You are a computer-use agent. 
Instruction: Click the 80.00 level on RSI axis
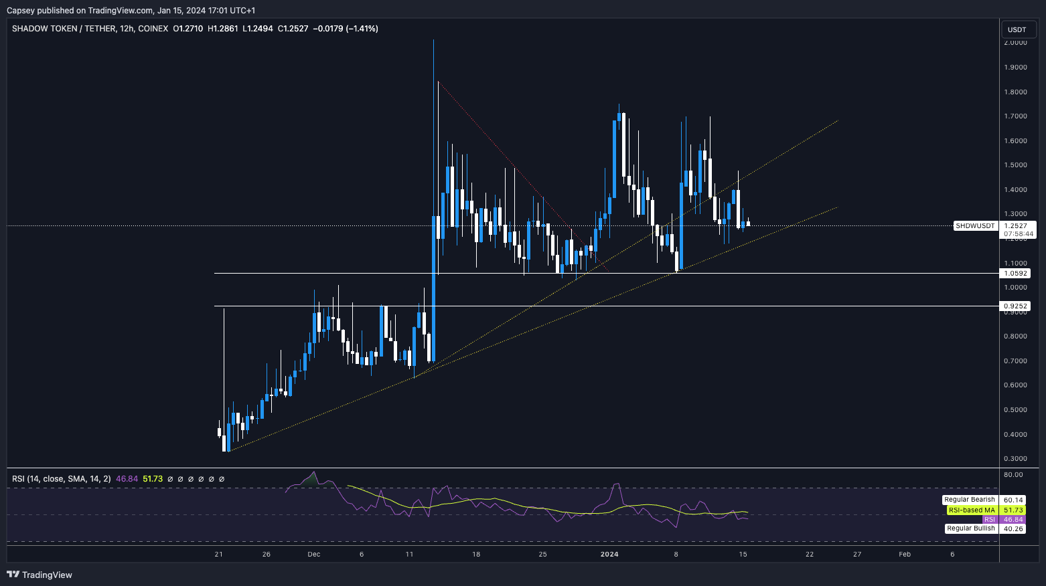[1013, 475]
